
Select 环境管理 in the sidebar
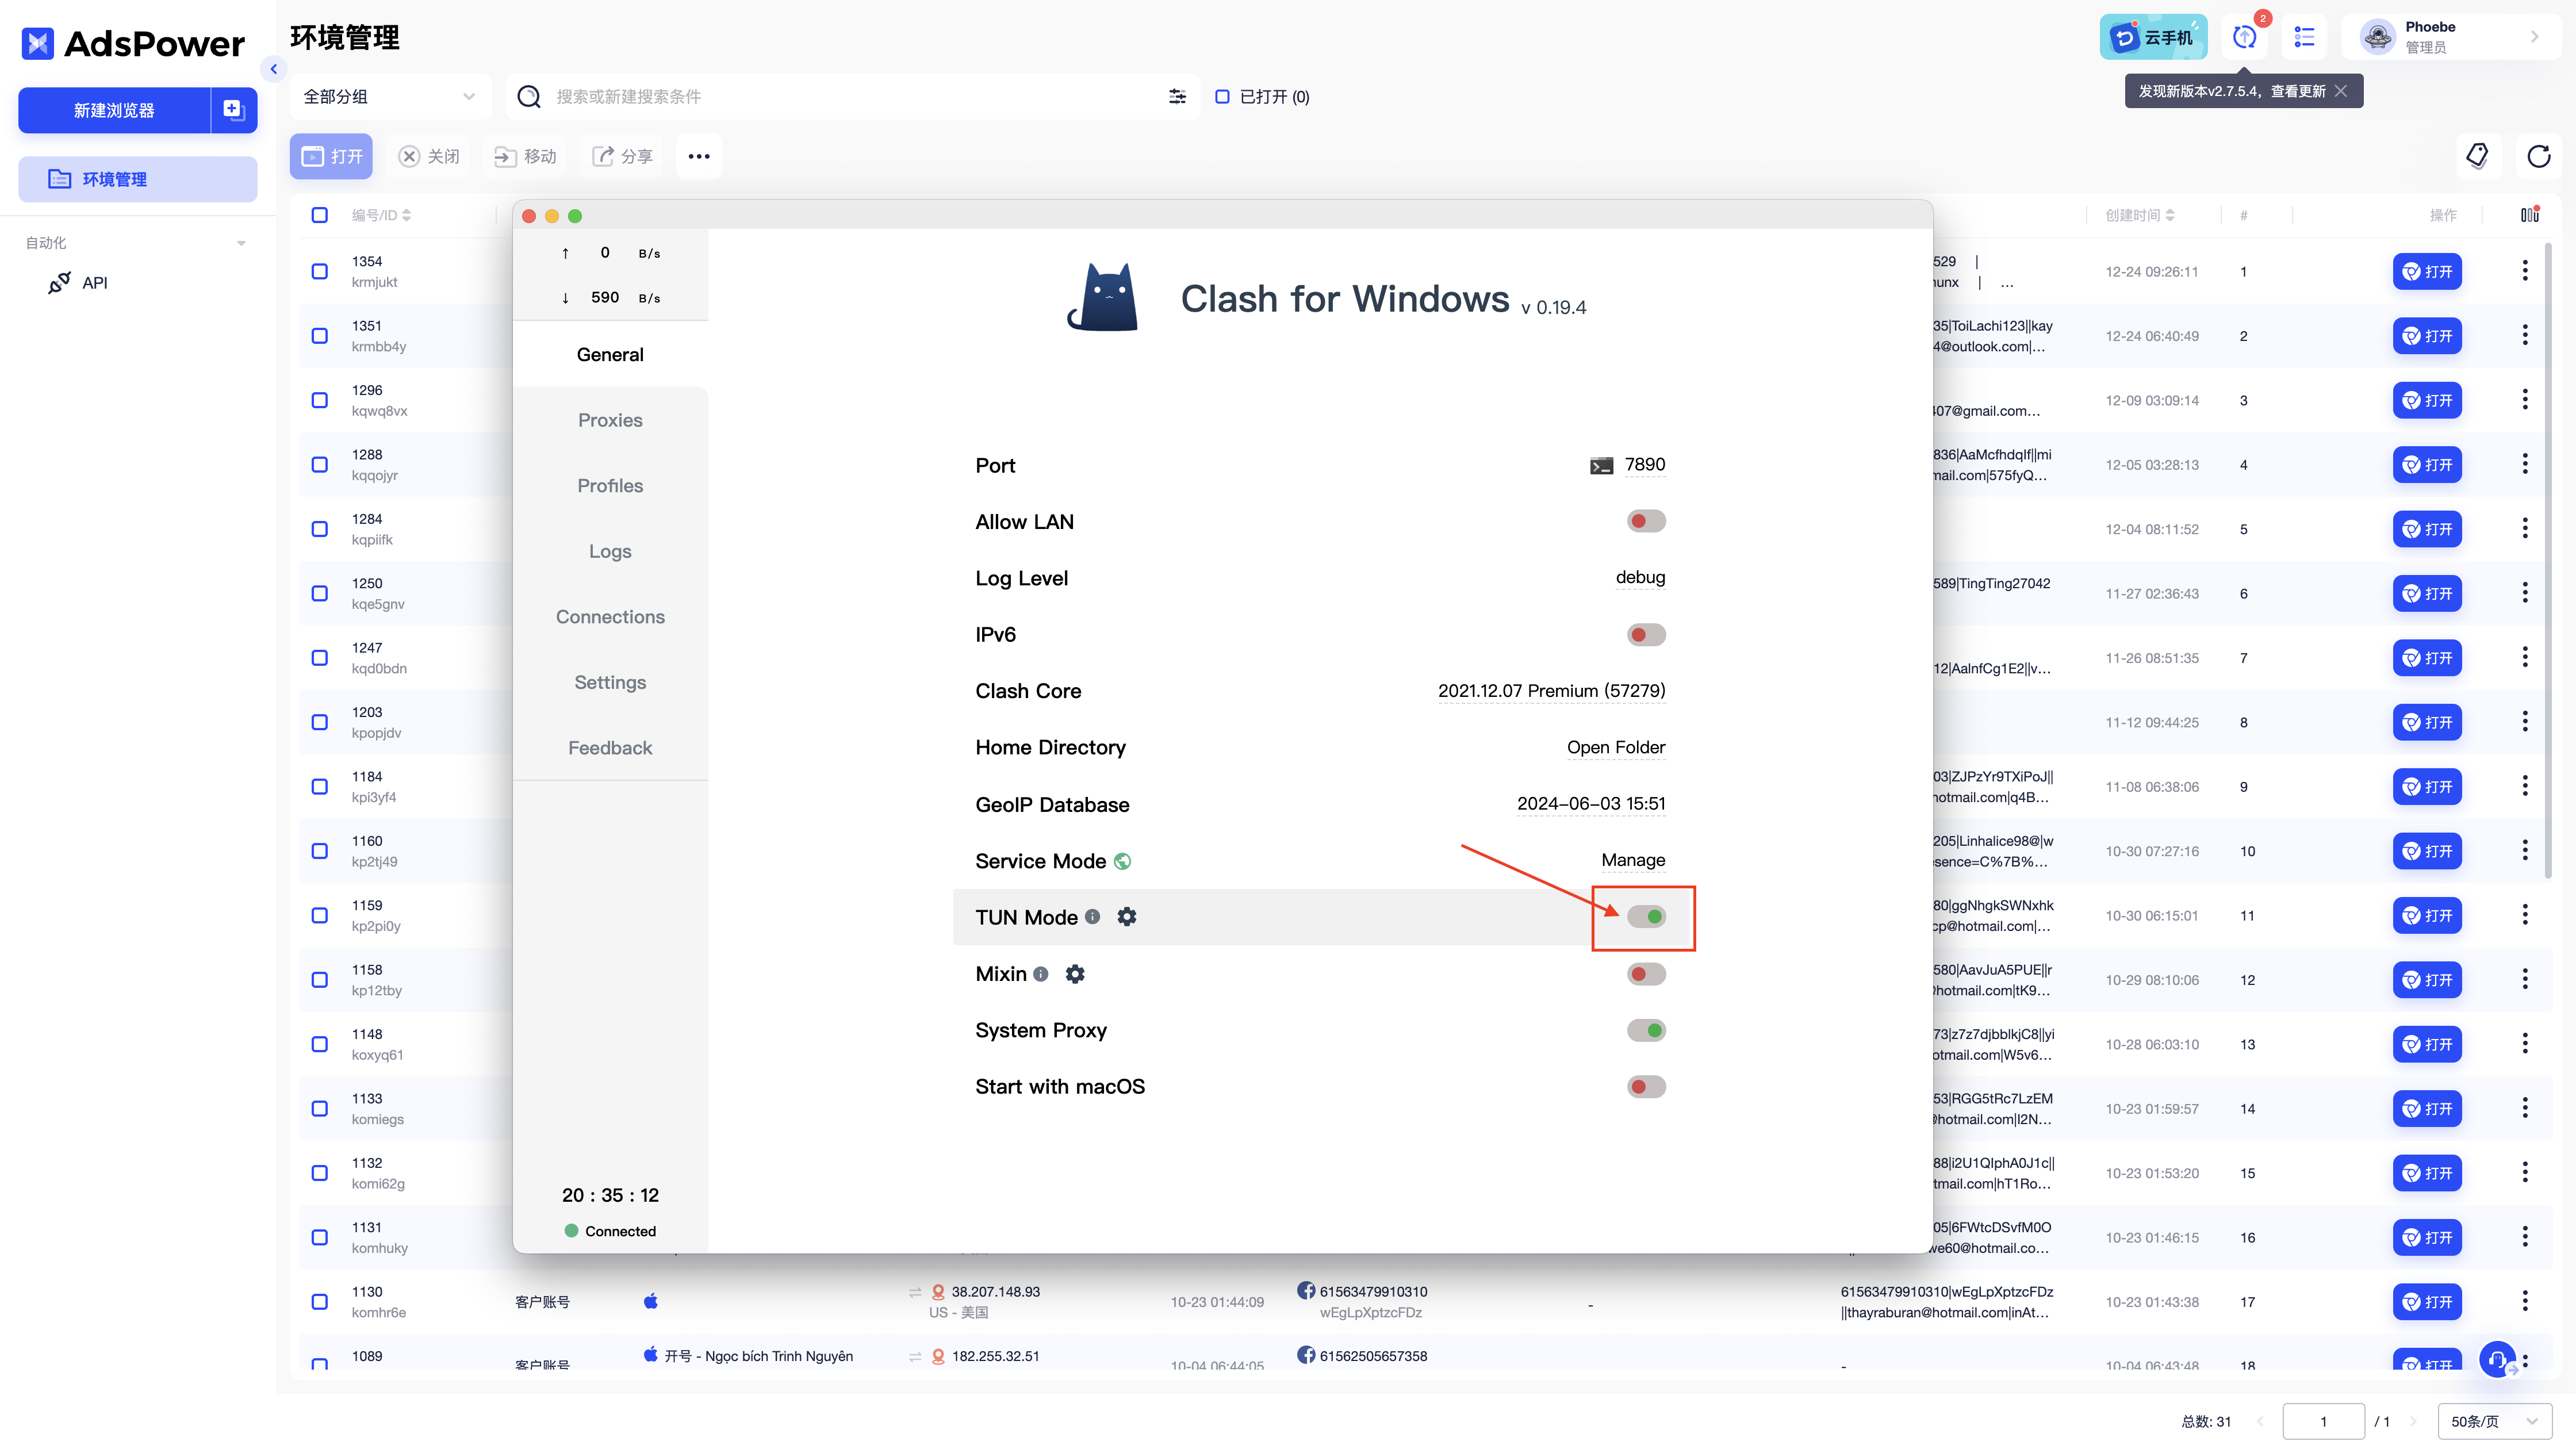(x=138, y=179)
